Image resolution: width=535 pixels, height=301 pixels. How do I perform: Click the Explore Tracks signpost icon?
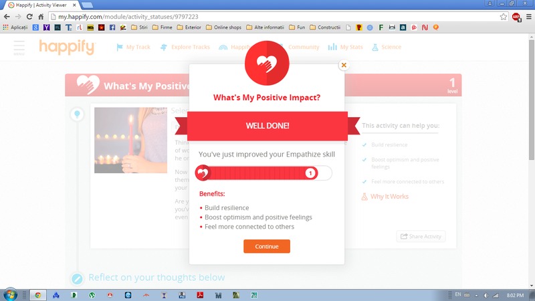[x=164, y=47]
